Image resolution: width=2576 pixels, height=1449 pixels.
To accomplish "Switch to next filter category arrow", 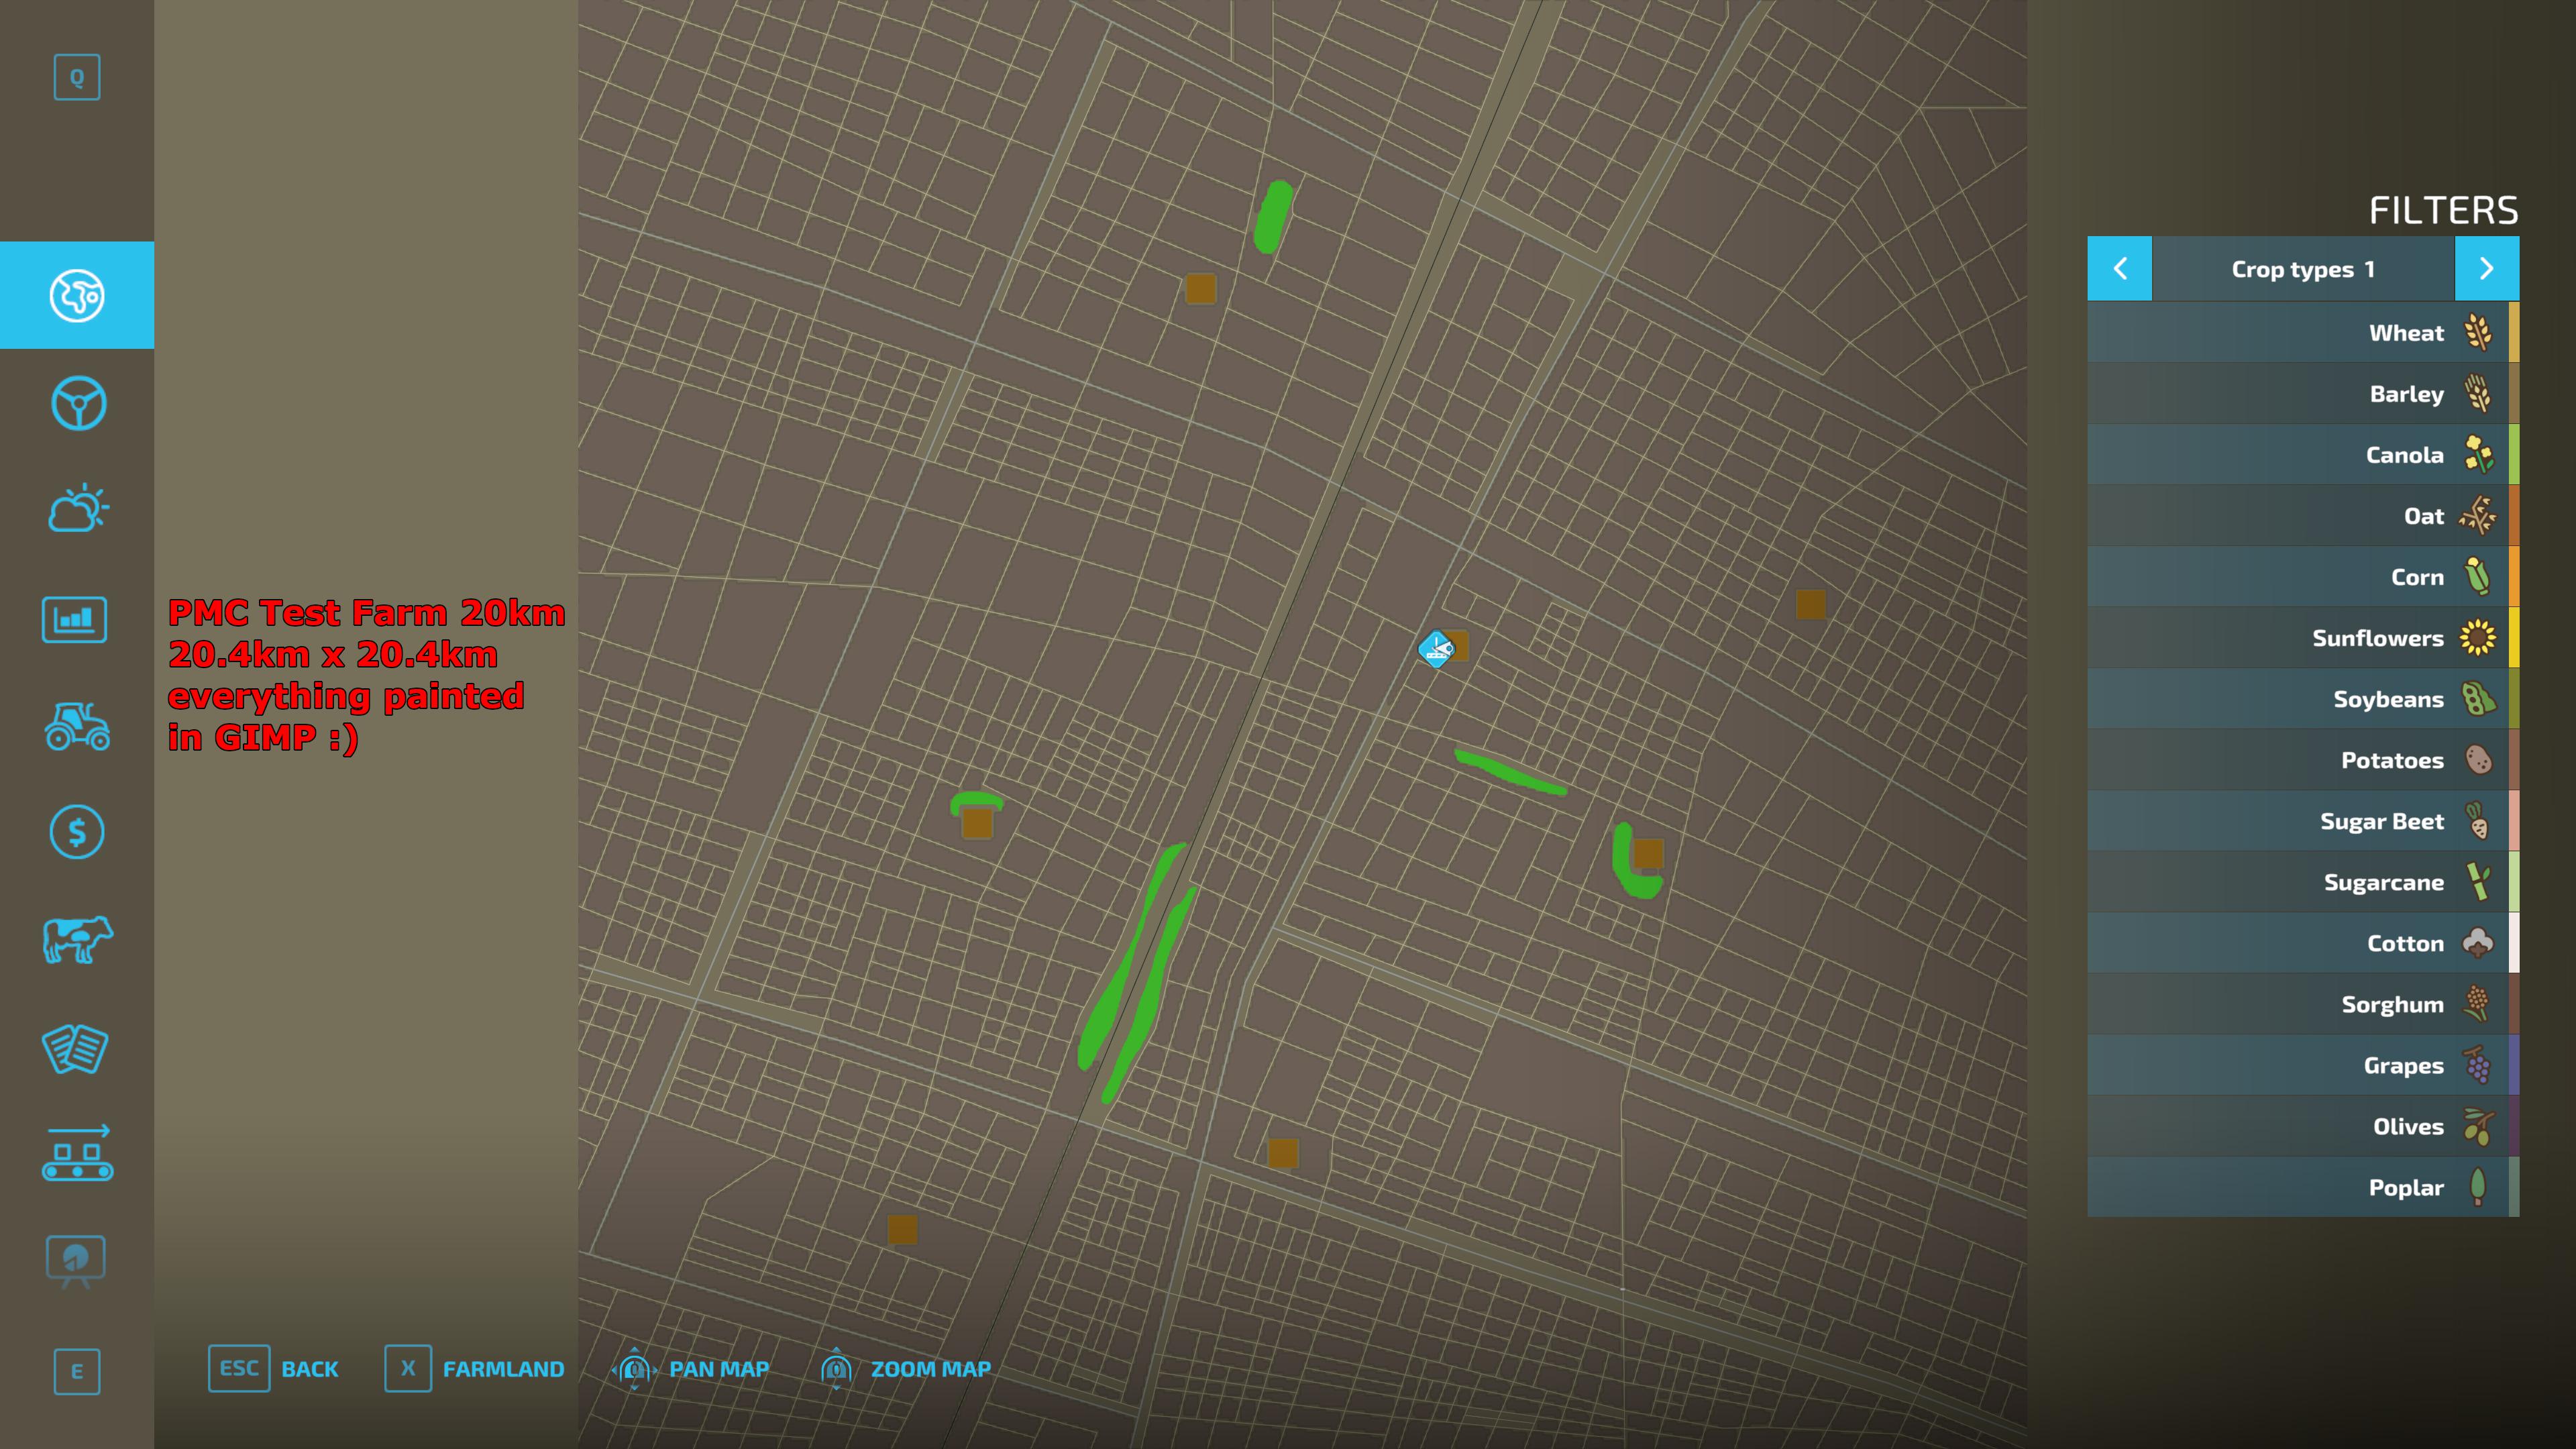I will tap(2487, 269).
